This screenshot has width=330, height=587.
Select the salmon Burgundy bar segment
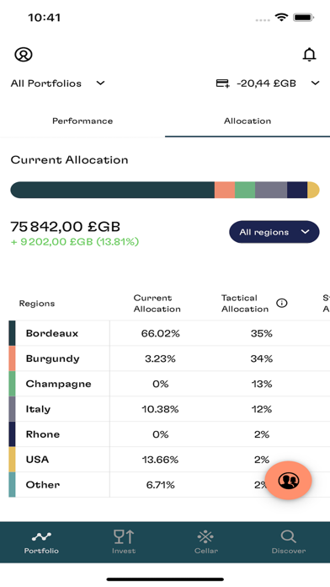pos(225,190)
